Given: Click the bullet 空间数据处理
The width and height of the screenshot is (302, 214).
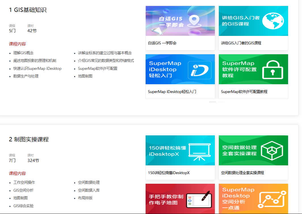Looking at the screenshot, I should coord(89,182).
